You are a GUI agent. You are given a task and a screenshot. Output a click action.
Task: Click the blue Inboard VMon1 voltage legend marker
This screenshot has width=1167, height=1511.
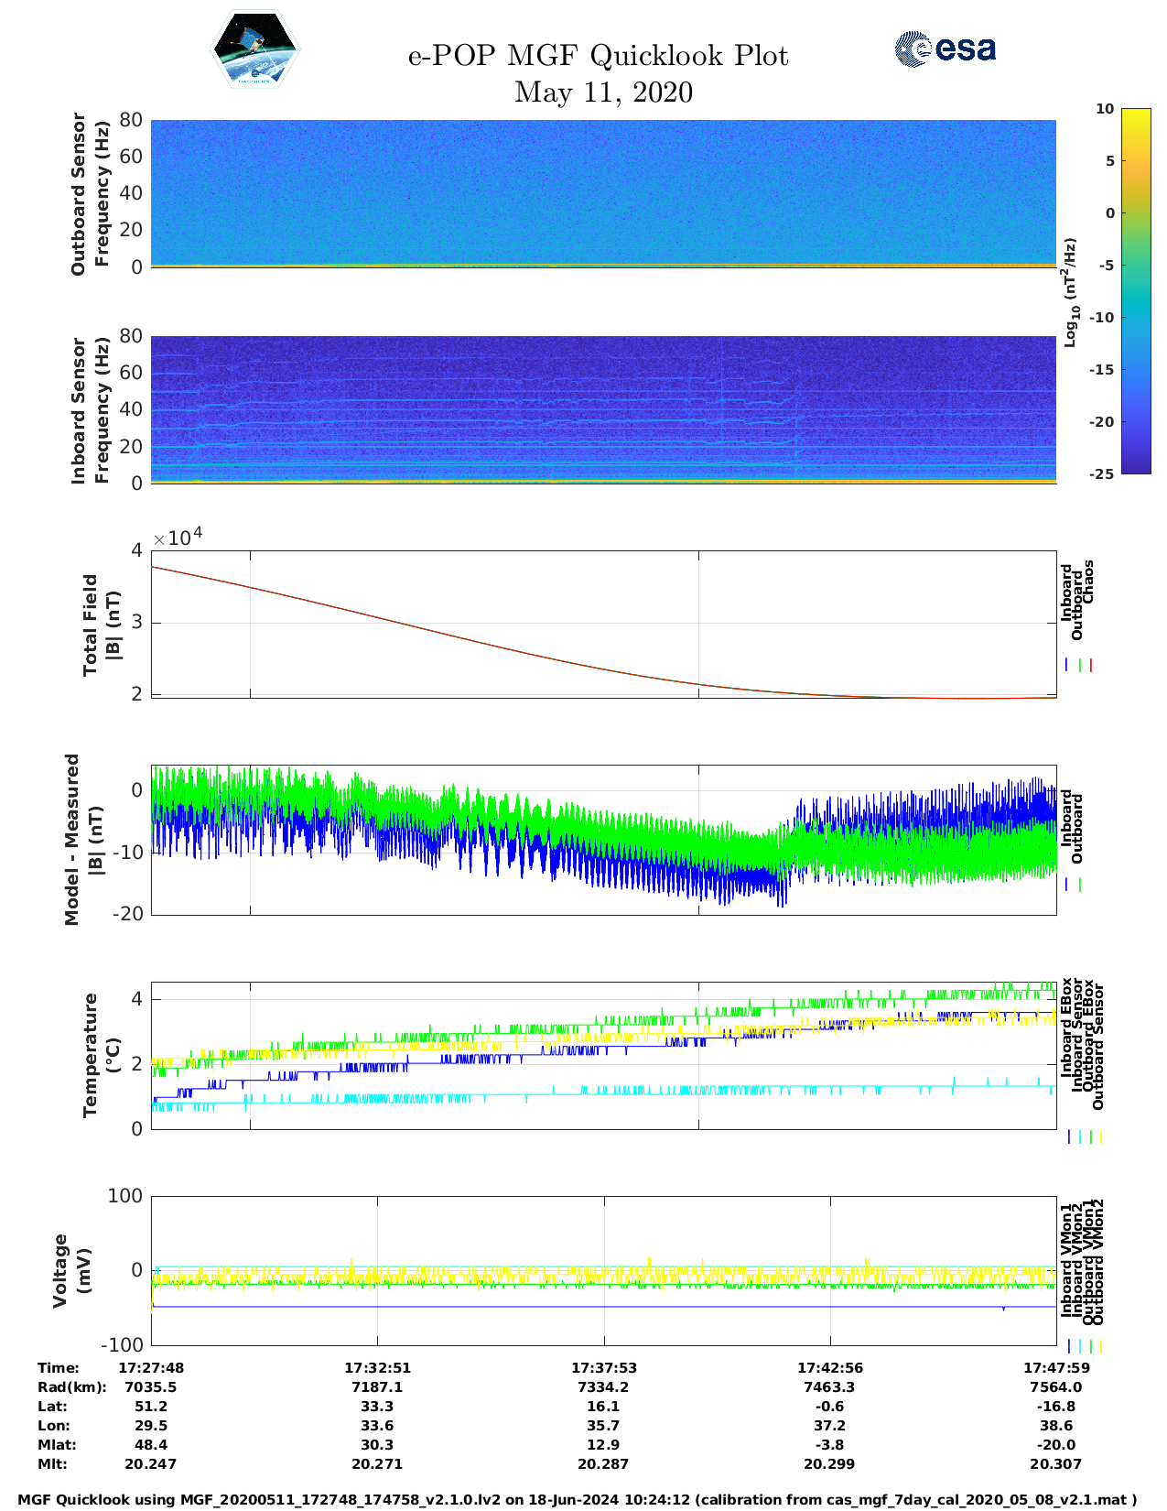click(1068, 1346)
